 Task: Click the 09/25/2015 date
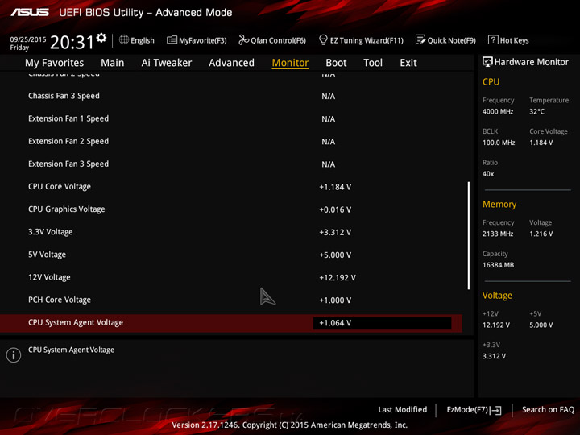tap(28, 39)
